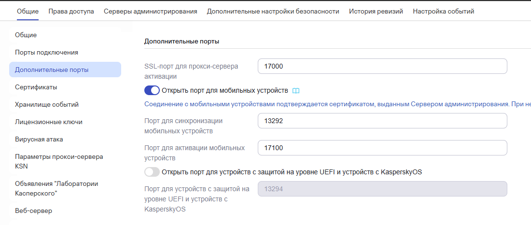Click the book help icon beside mobile port toggle
This screenshot has width=531, height=225.
coord(296,90)
